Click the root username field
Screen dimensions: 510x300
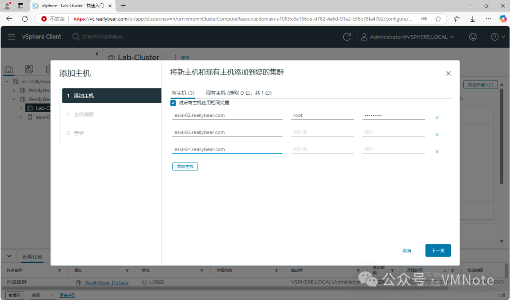(x=322, y=115)
